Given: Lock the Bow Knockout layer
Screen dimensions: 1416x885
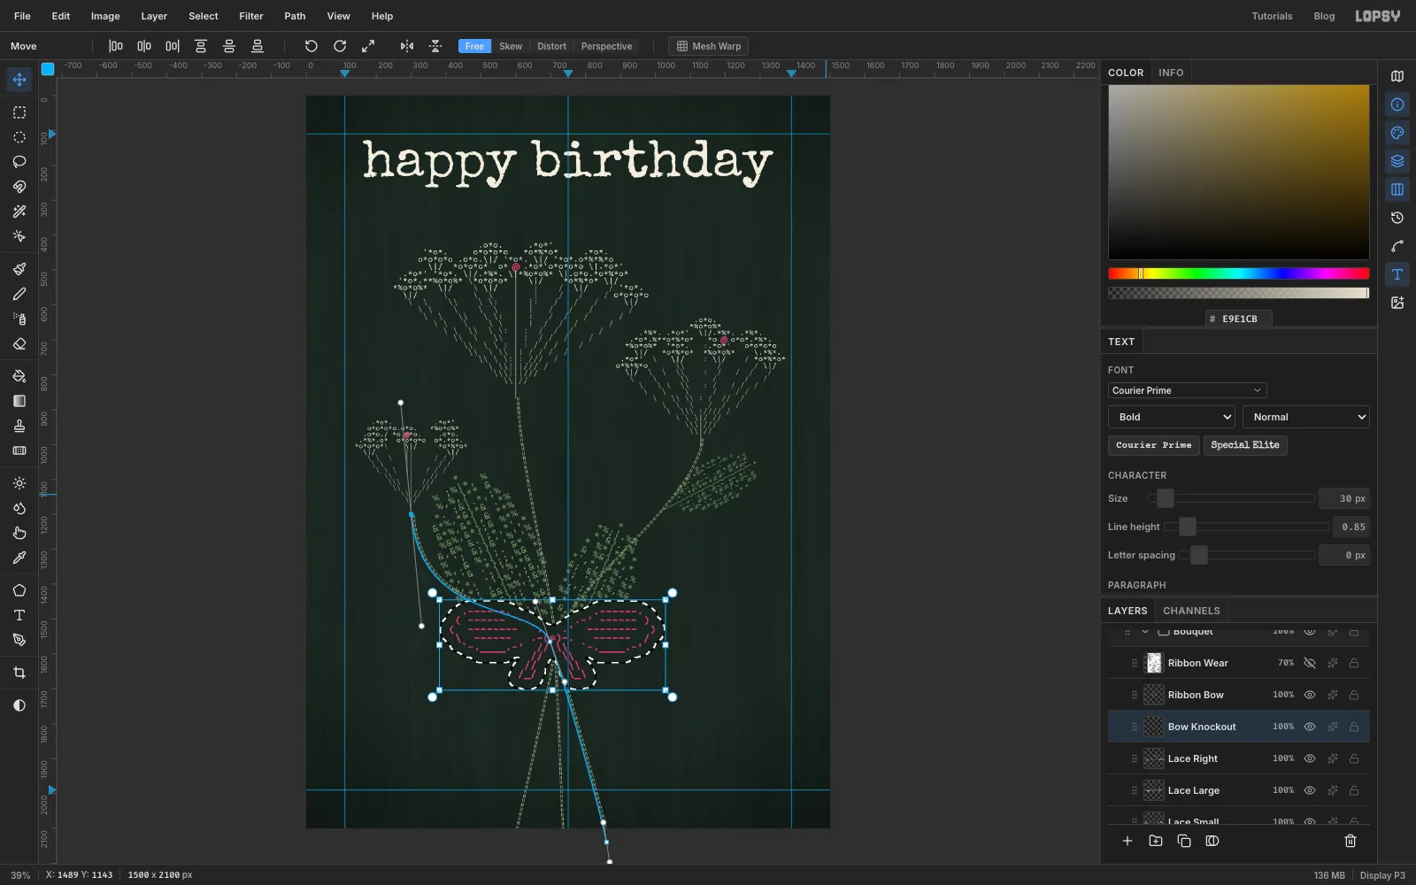Looking at the screenshot, I should click(1354, 727).
